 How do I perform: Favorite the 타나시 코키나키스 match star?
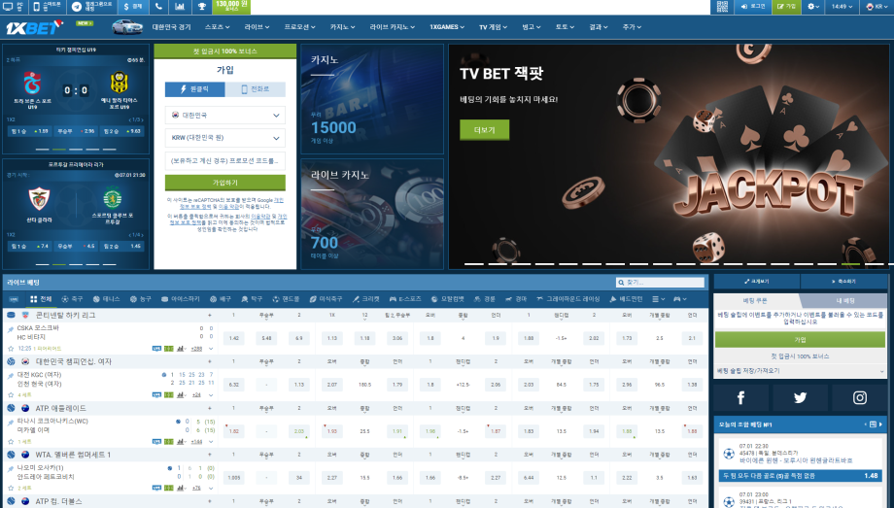click(x=11, y=441)
